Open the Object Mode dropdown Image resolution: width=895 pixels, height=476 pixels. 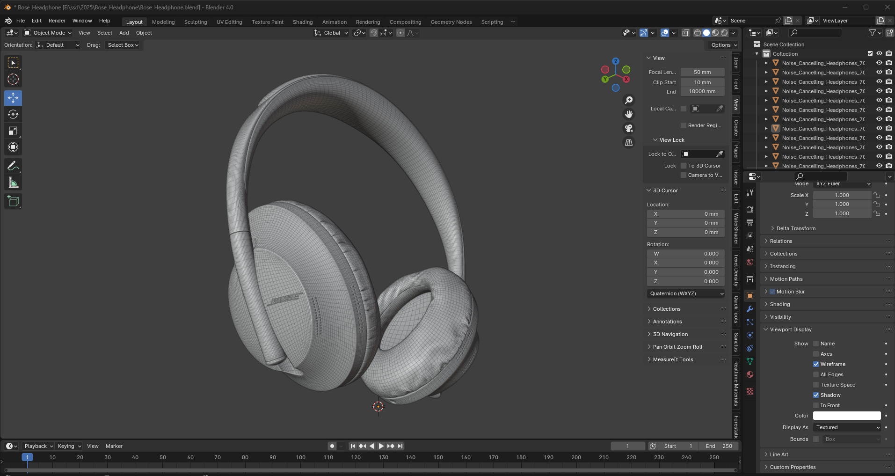click(48, 33)
